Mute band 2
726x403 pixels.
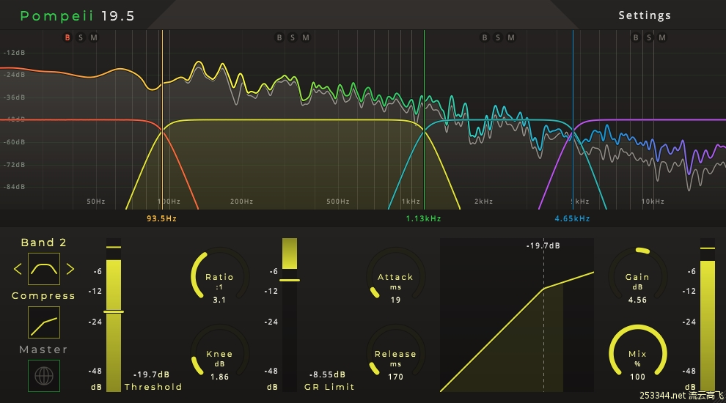coord(306,37)
